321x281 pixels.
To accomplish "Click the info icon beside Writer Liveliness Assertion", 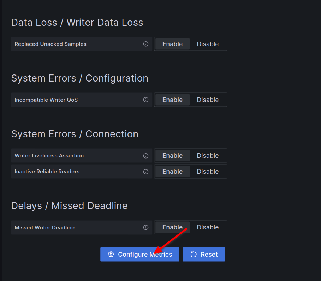I will [145, 155].
